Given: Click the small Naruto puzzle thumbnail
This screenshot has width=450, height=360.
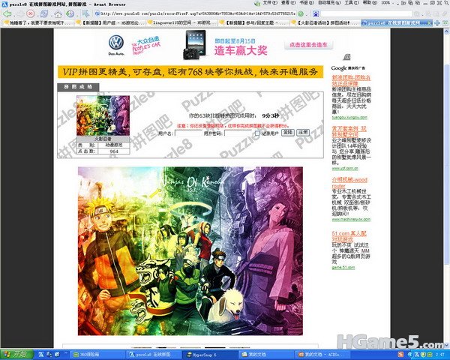Looking at the screenshot, I should point(103,115).
